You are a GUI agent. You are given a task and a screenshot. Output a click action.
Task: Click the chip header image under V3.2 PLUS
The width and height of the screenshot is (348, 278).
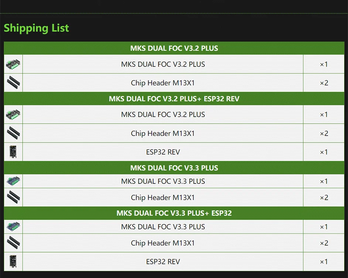13,83
